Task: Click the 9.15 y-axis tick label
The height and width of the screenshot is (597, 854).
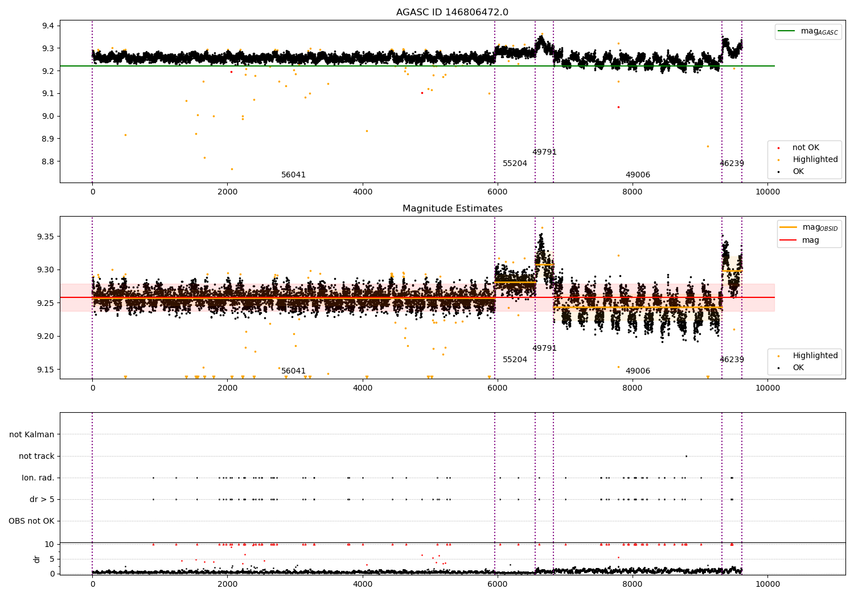Action: point(46,370)
